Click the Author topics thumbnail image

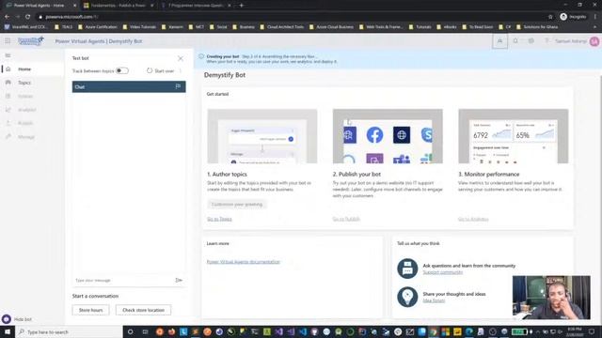262,136
